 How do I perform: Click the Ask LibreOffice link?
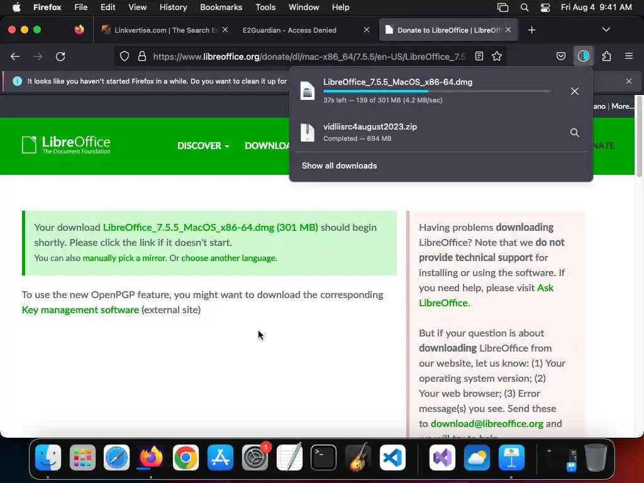coord(486,296)
